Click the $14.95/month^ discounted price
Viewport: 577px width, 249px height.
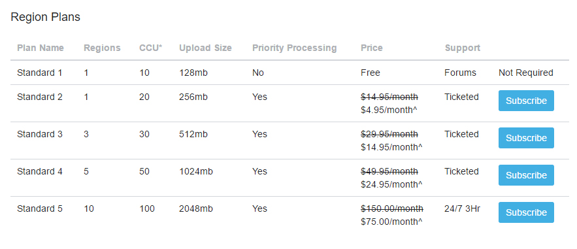tap(391, 147)
